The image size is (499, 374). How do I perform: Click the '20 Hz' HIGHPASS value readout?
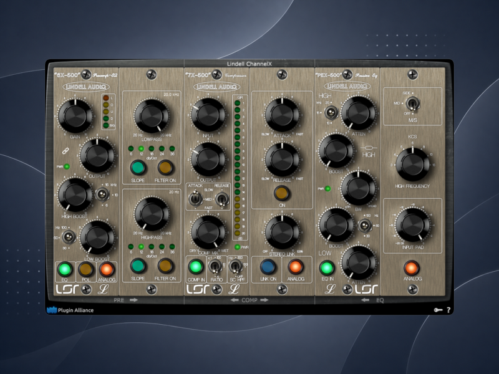[174, 192]
